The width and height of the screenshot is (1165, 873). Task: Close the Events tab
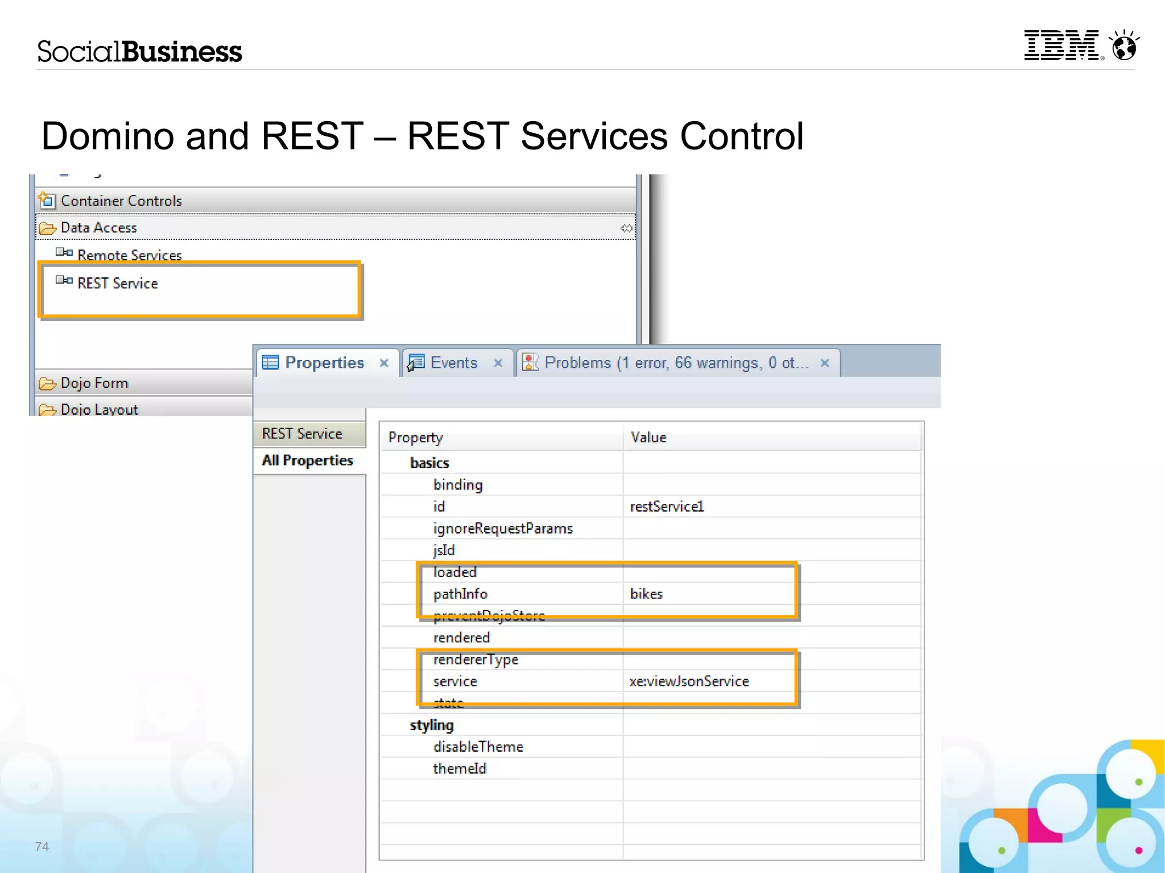[x=498, y=363]
